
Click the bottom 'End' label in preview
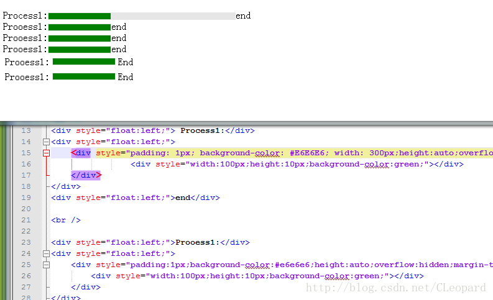click(126, 77)
